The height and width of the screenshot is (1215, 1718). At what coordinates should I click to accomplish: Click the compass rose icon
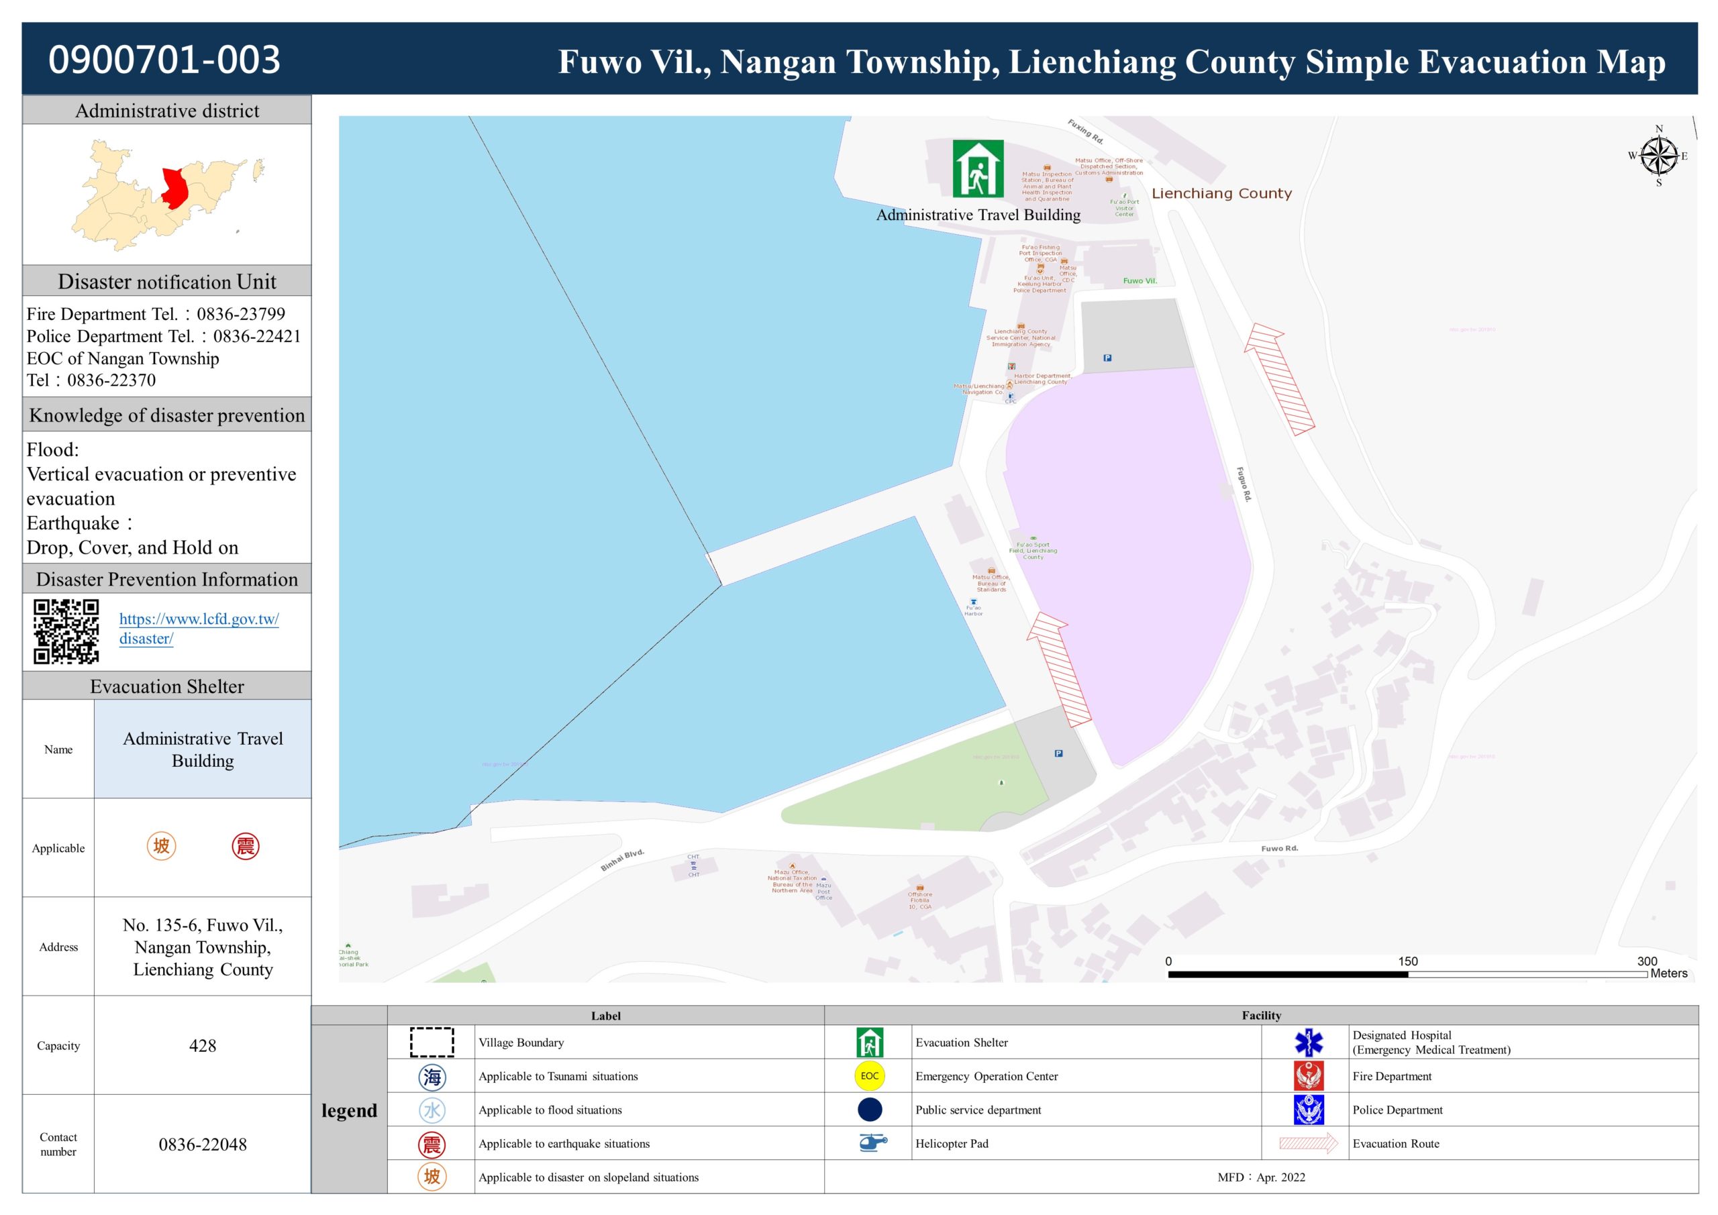pos(1659,156)
